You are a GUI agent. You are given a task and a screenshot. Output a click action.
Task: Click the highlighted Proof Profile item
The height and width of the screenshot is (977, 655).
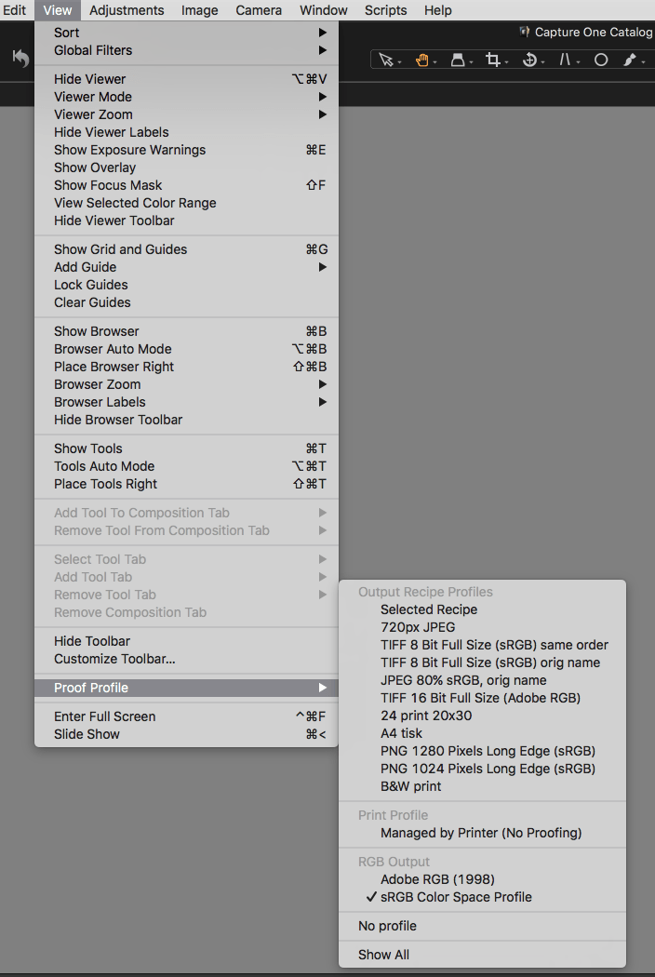pyautogui.click(x=187, y=688)
